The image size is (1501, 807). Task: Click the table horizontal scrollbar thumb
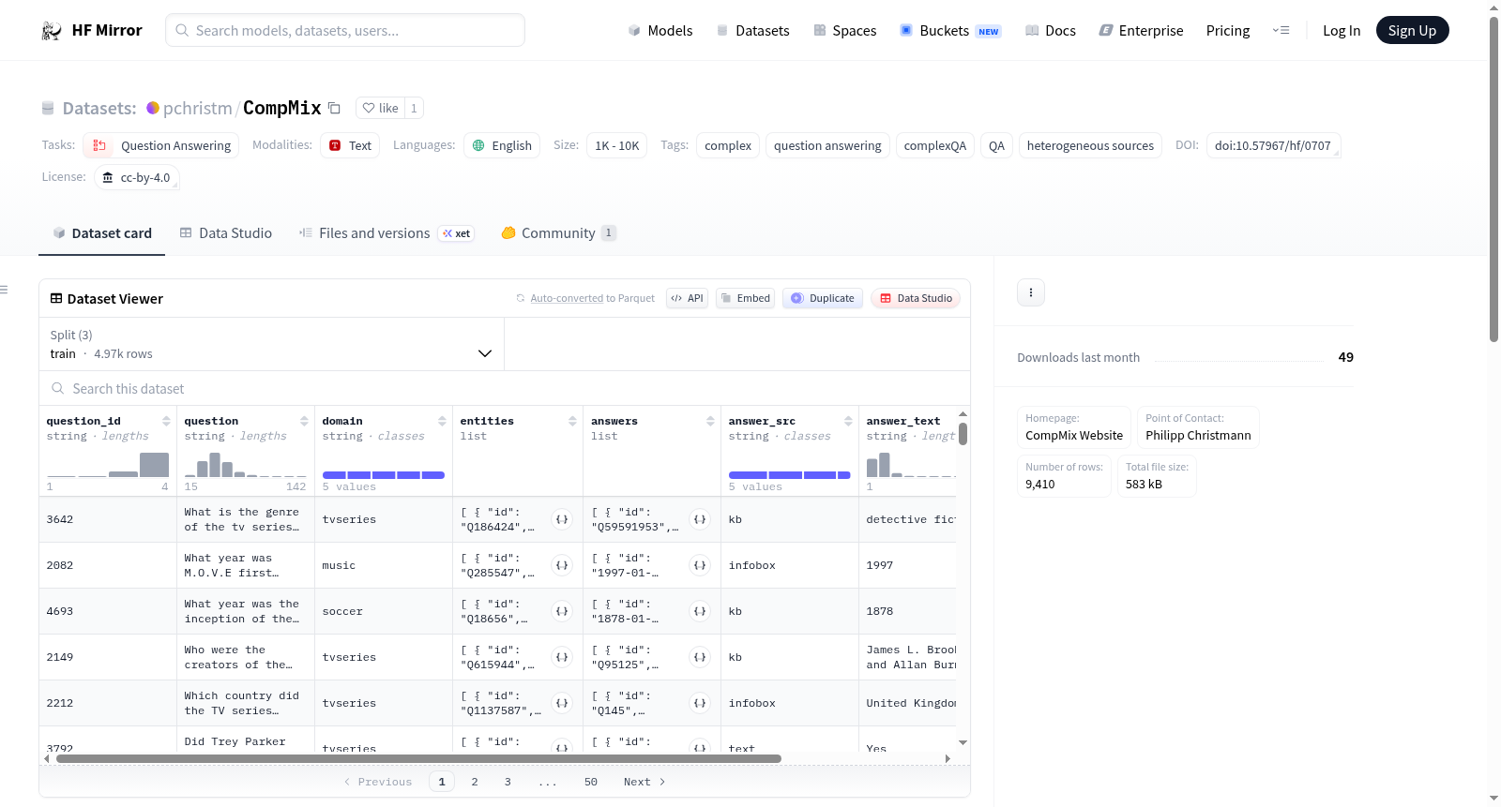coord(418,759)
